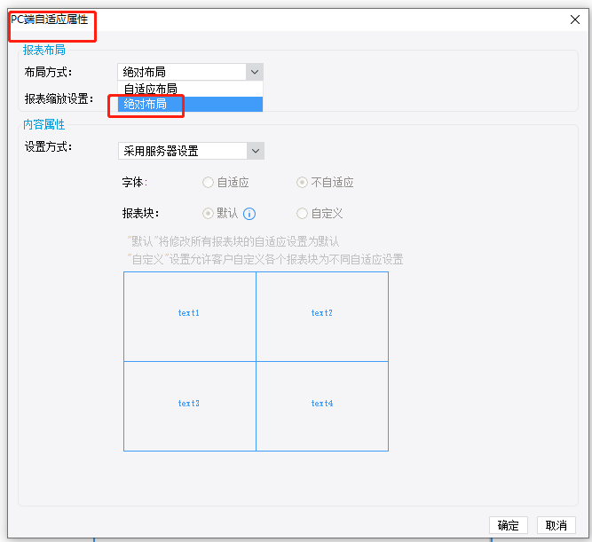Image resolution: width=592 pixels, height=542 pixels.
Task: Click the 确定 button
Action: pos(509,525)
